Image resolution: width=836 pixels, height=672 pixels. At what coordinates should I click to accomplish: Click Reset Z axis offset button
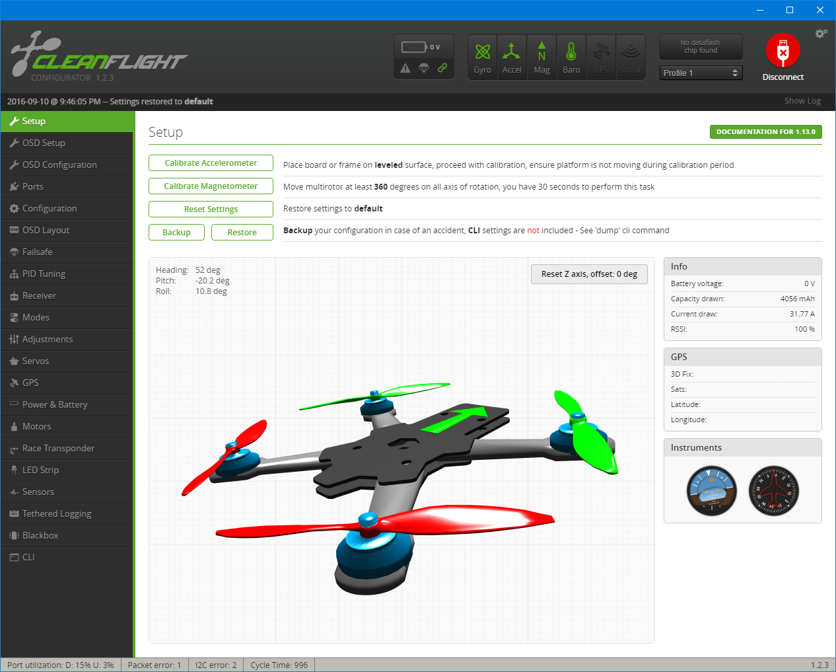(x=589, y=274)
